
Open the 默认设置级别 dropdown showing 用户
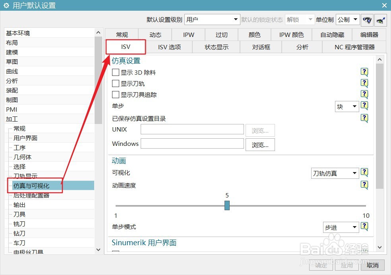(x=212, y=19)
